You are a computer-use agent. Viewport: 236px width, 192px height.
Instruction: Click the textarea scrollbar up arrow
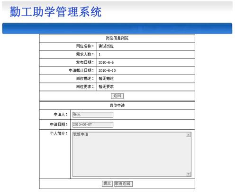(188, 135)
